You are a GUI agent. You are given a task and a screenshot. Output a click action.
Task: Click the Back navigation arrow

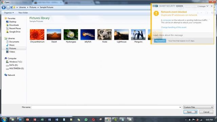(4, 7)
